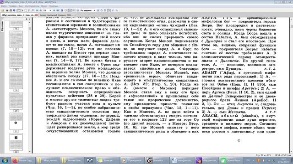Open the Файл menu
Viewport: 293px width, 164px height.
click(4, 6)
